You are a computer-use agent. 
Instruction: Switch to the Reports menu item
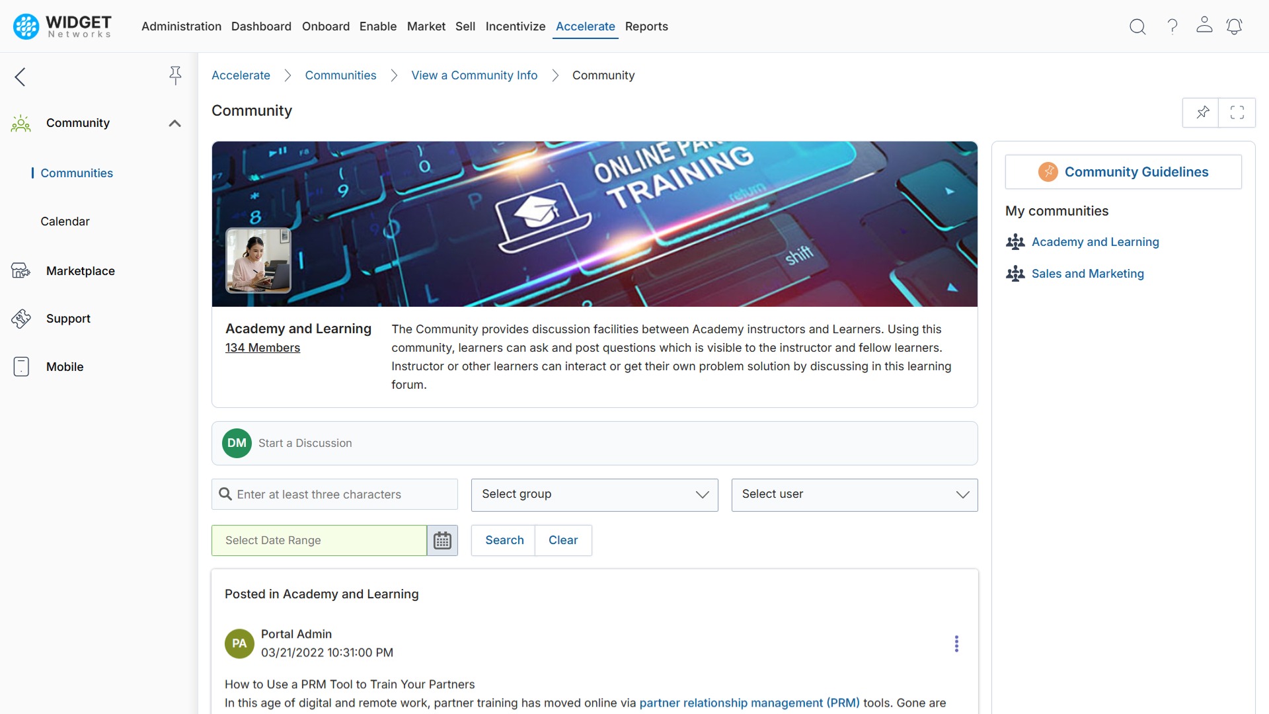click(x=646, y=26)
